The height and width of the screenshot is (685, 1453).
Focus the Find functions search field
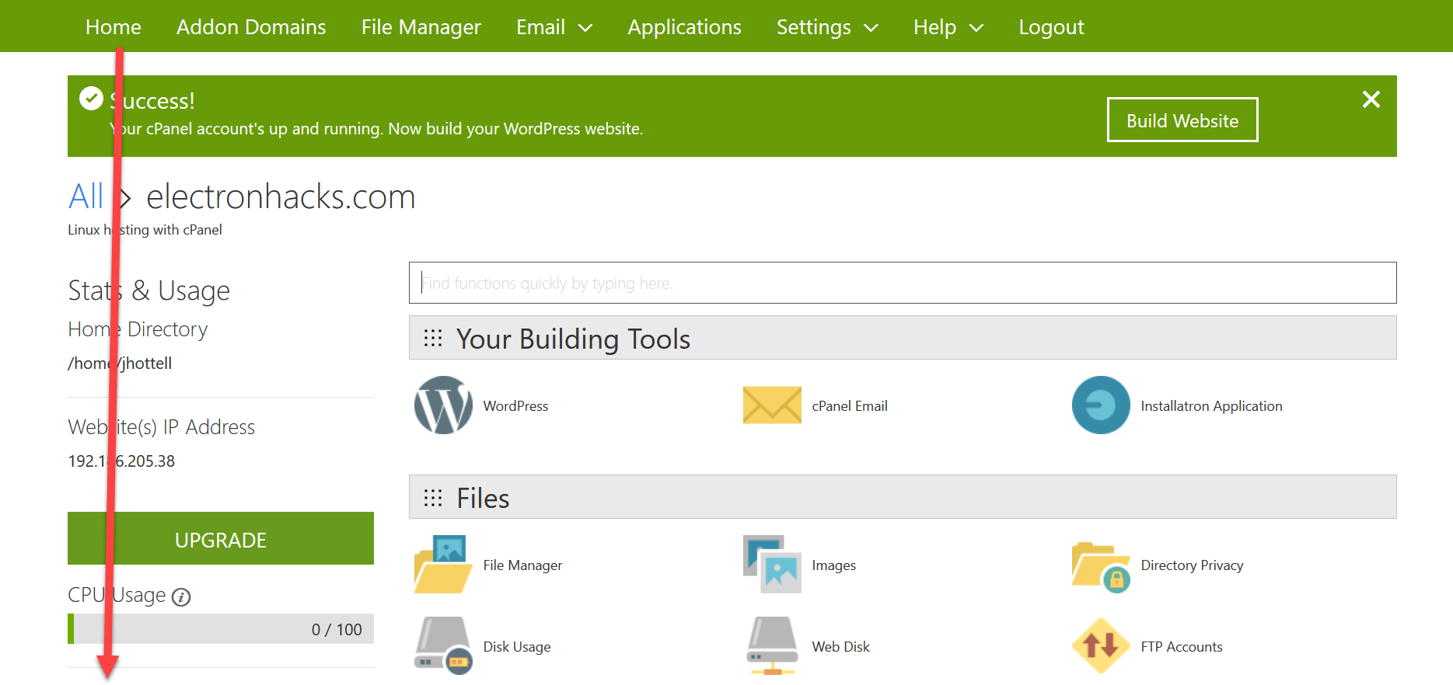pos(903,283)
